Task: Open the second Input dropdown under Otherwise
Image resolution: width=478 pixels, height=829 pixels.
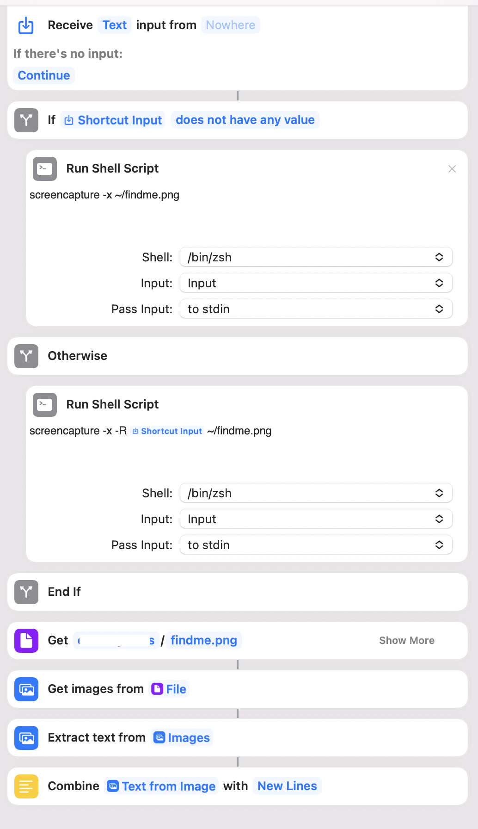Action: pyautogui.click(x=316, y=519)
